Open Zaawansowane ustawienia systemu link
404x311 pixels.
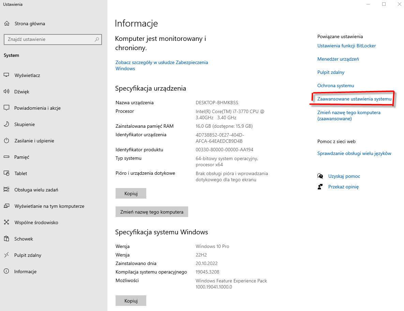(x=354, y=99)
